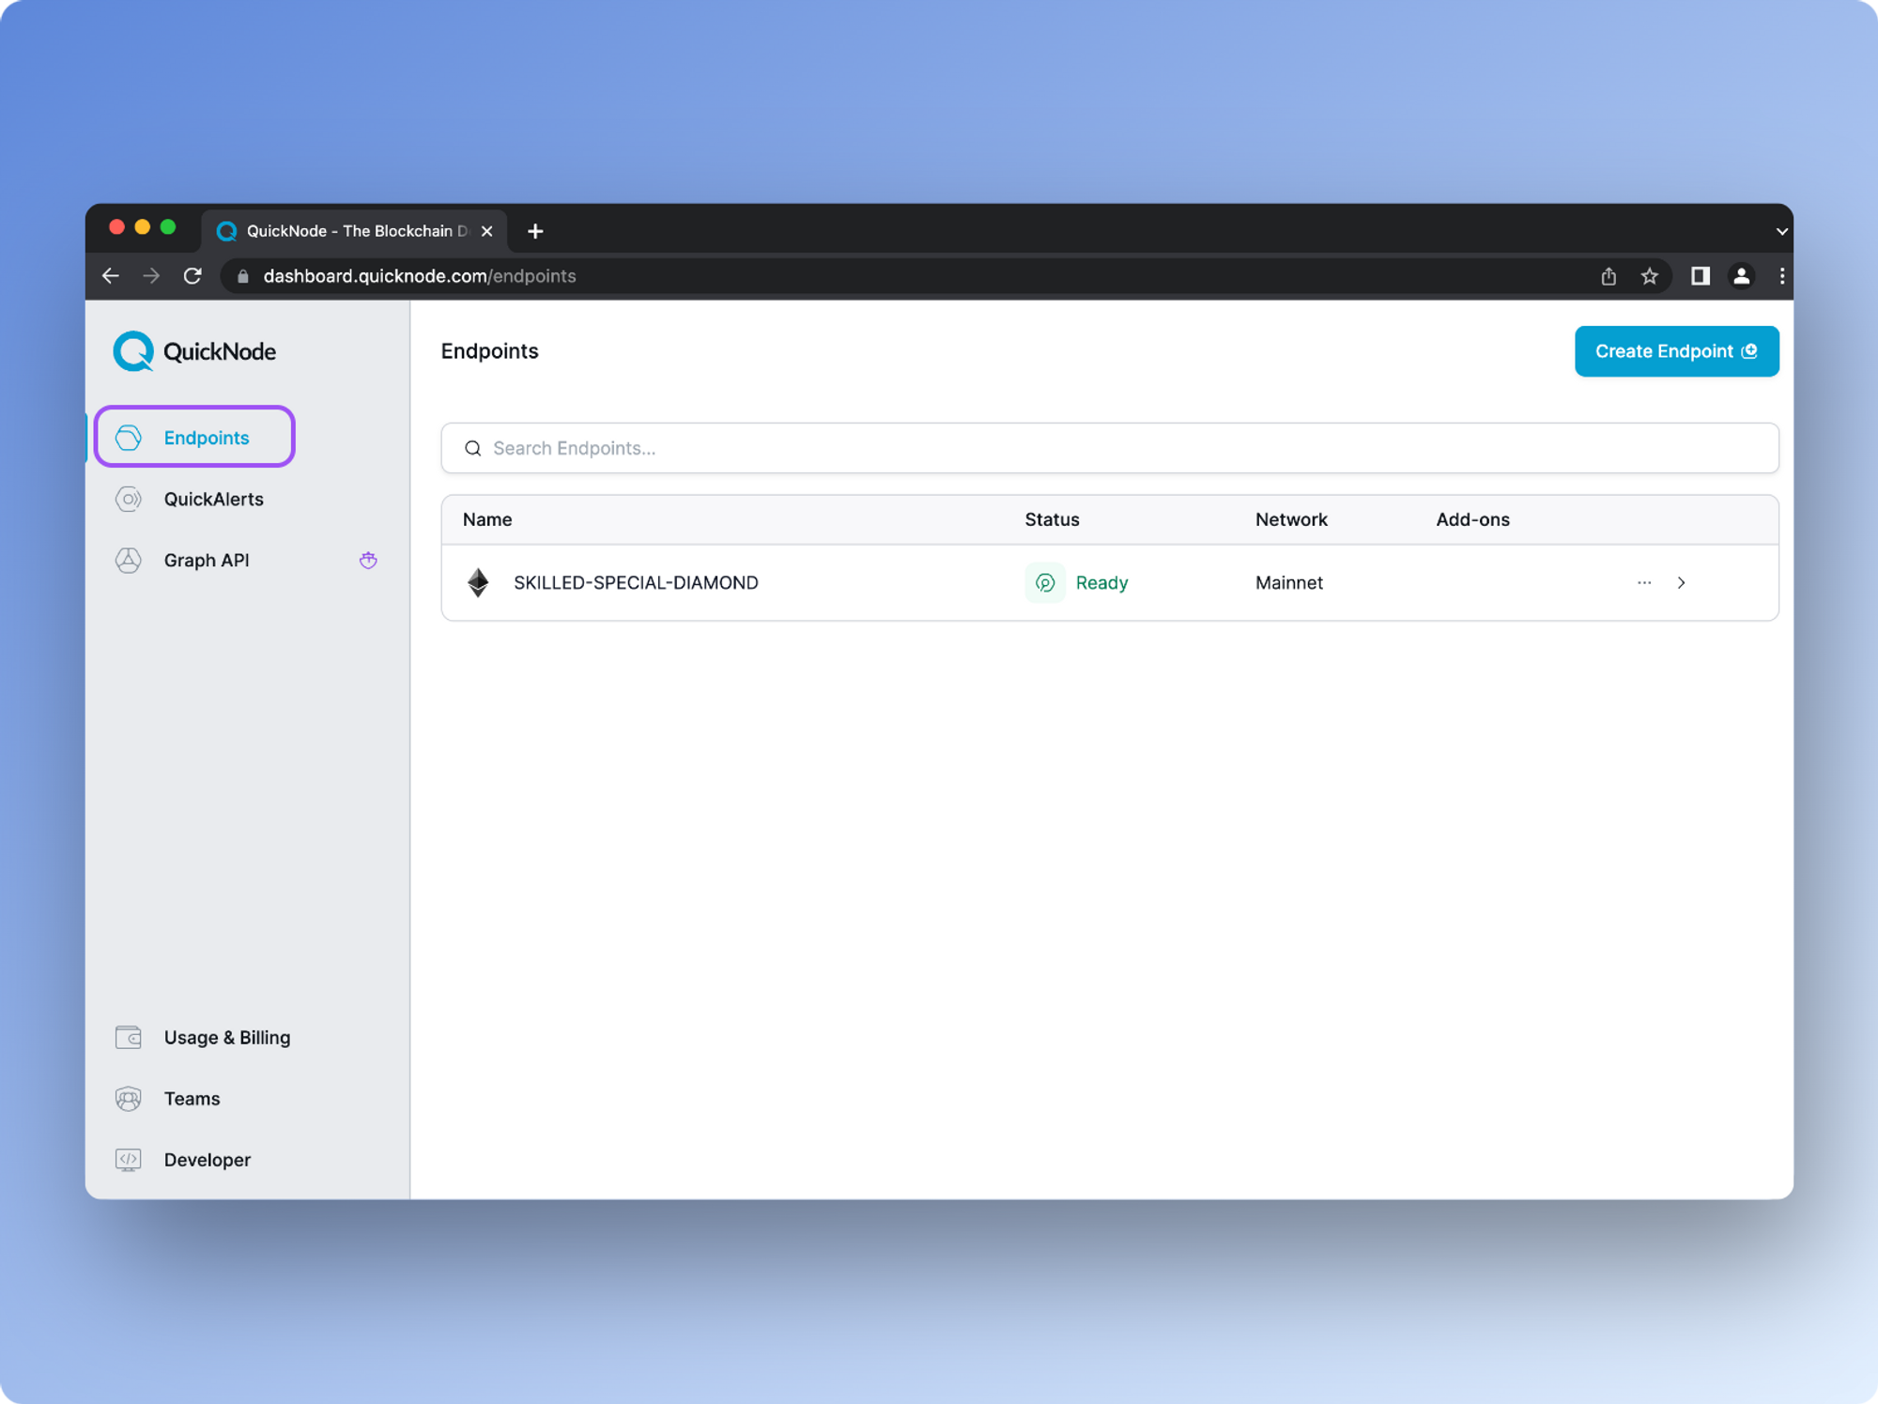Click the Create Endpoint button

(1674, 349)
